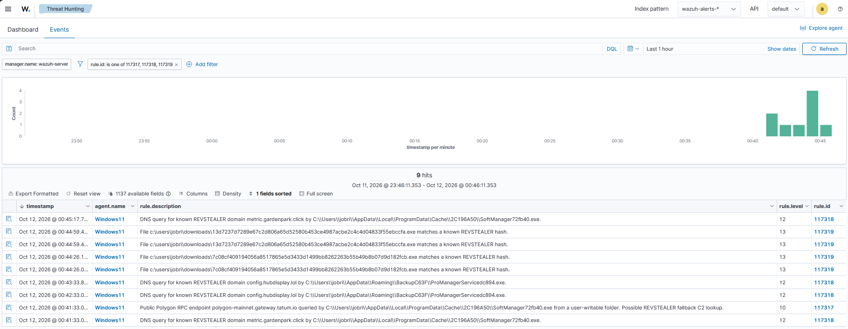This screenshot has height=329, width=848.
Task: Focus the Search query input
Action: click(x=309, y=48)
